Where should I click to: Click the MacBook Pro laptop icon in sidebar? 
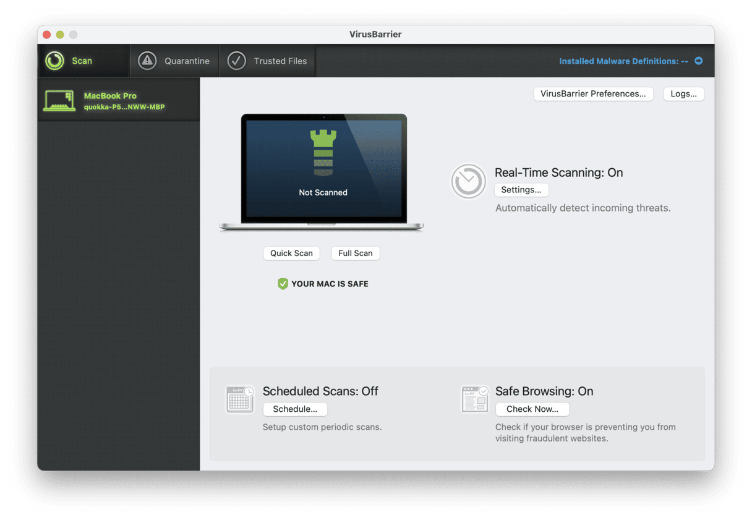(x=59, y=100)
